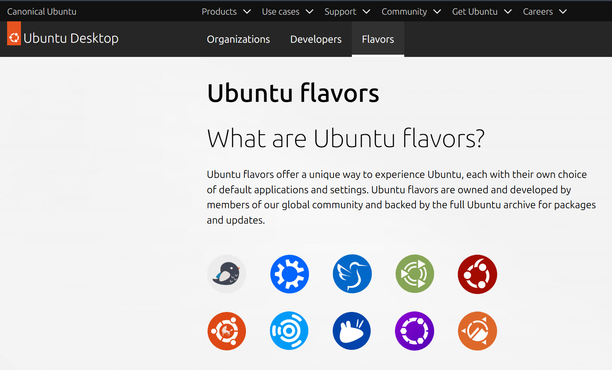The width and height of the screenshot is (612, 370).
Task: Open the light blue Ubuntu Studio icon
Action: (x=289, y=331)
